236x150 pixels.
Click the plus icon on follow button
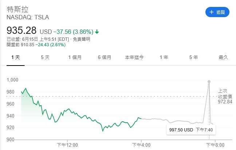coord(212,12)
